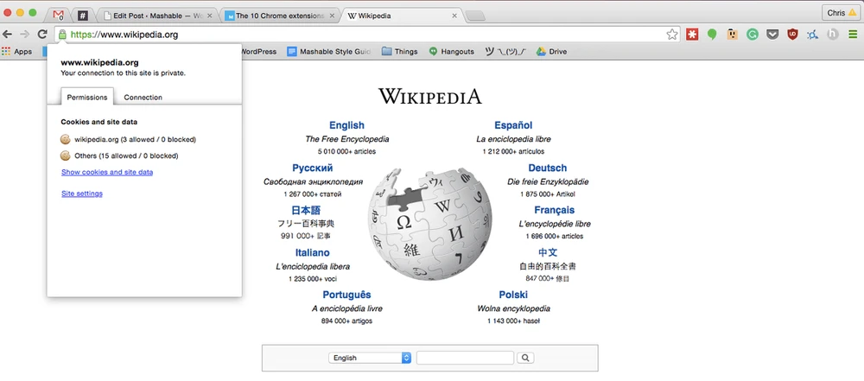Click the magnifier search button on Wikipedia
864x381 pixels.
click(525, 358)
